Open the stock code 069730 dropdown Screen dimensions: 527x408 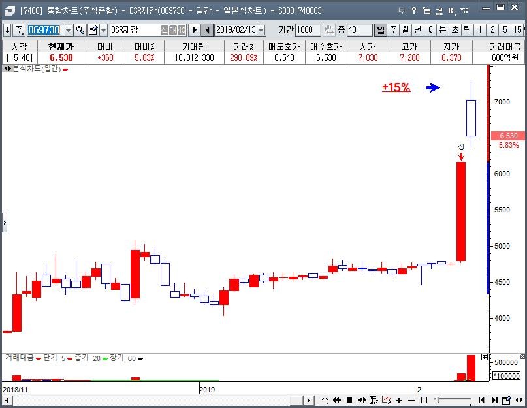click(x=68, y=30)
